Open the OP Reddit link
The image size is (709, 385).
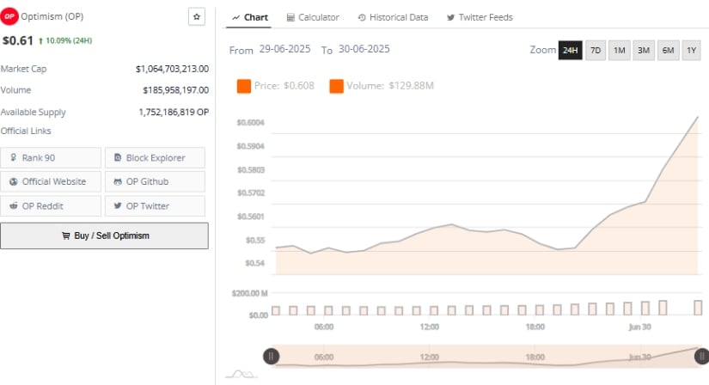[x=51, y=206]
